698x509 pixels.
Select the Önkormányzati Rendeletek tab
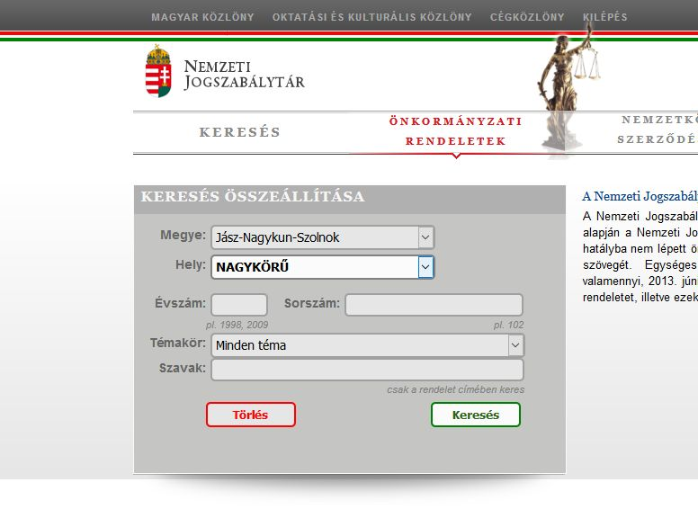456,131
